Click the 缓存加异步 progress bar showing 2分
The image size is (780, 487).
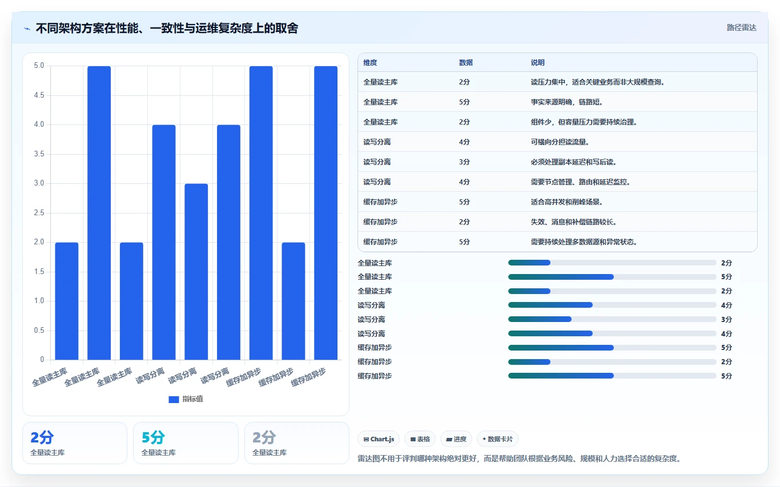click(x=612, y=362)
